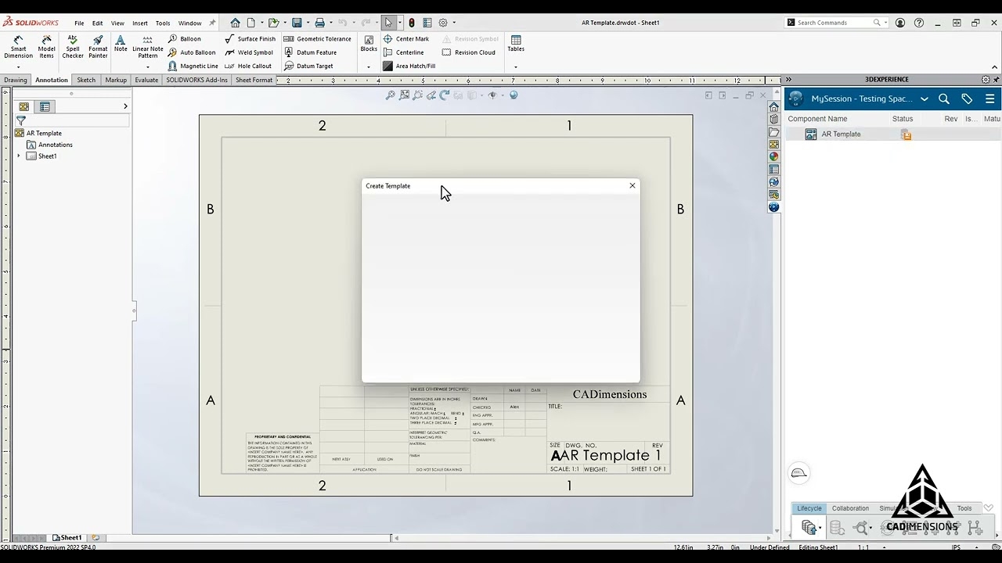The height and width of the screenshot is (563, 1002).
Task: Select the Sheet1 tab at bottom
Action: tap(67, 538)
